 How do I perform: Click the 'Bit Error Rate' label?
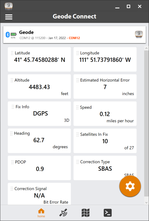click(56, 202)
